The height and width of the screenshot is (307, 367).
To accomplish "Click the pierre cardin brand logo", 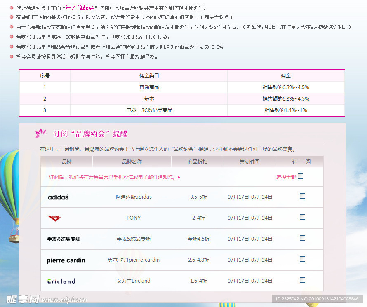I will tap(66, 260).
